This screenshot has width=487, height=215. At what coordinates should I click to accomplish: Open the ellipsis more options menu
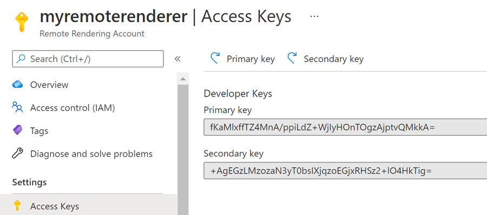(314, 16)
